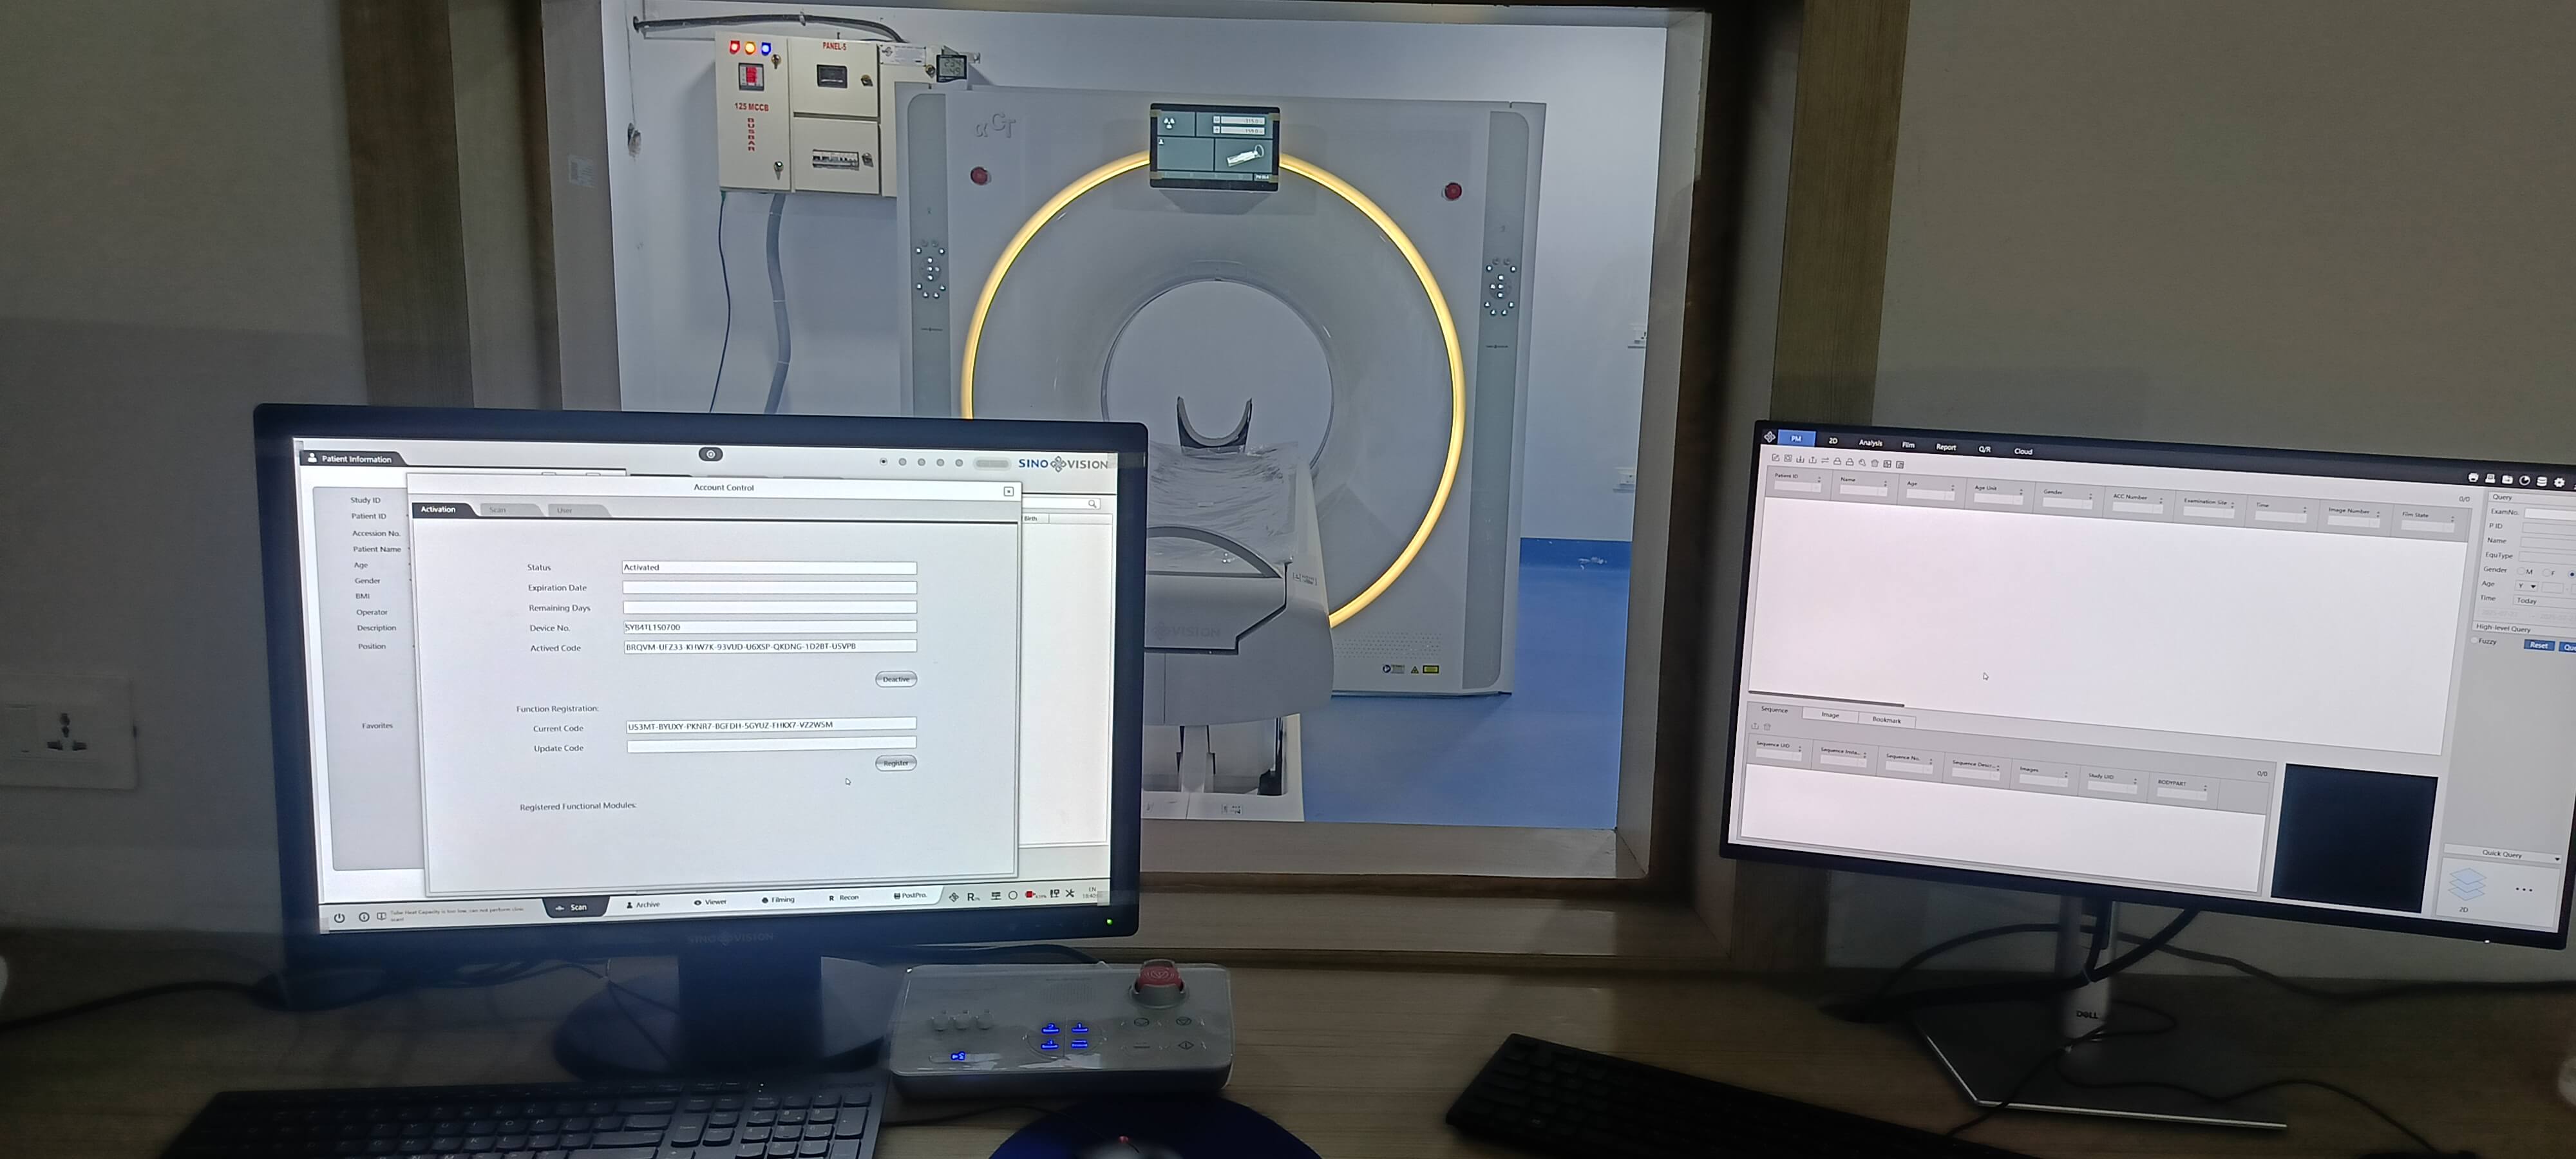Click the trash delete icon in the PM toolbar
Screen dimensions: 2576x1159
click(1875, 464)
